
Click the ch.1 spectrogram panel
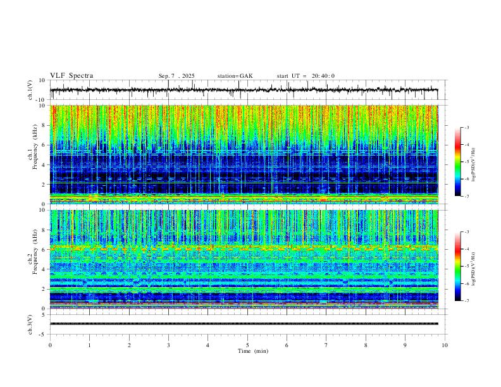click(x=244, y=154)
